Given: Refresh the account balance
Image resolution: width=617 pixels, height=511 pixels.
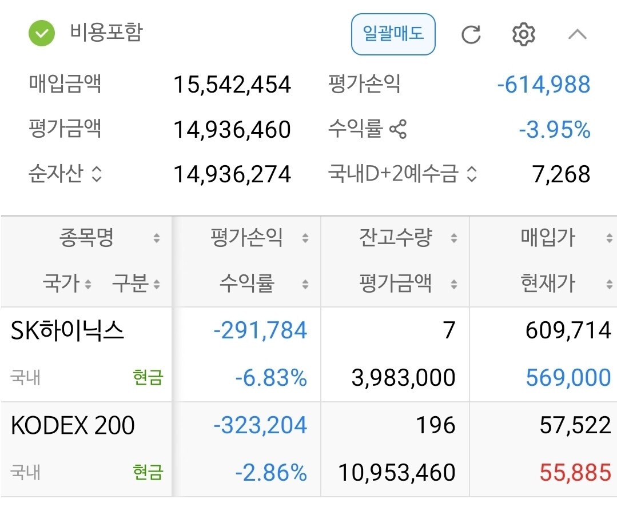Looking at the screenshot, I should tap(471, 35).
